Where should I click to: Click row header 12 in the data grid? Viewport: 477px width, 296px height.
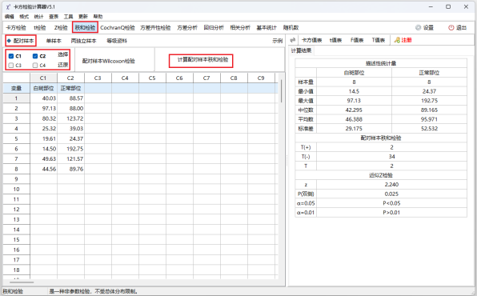17,210
